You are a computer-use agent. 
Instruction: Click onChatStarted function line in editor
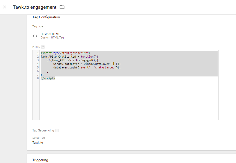[69, 57]
